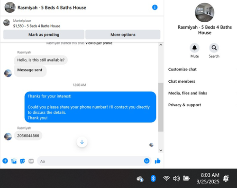
Task: Click the 12:03 AM timestamp
Action: [79, 85]
